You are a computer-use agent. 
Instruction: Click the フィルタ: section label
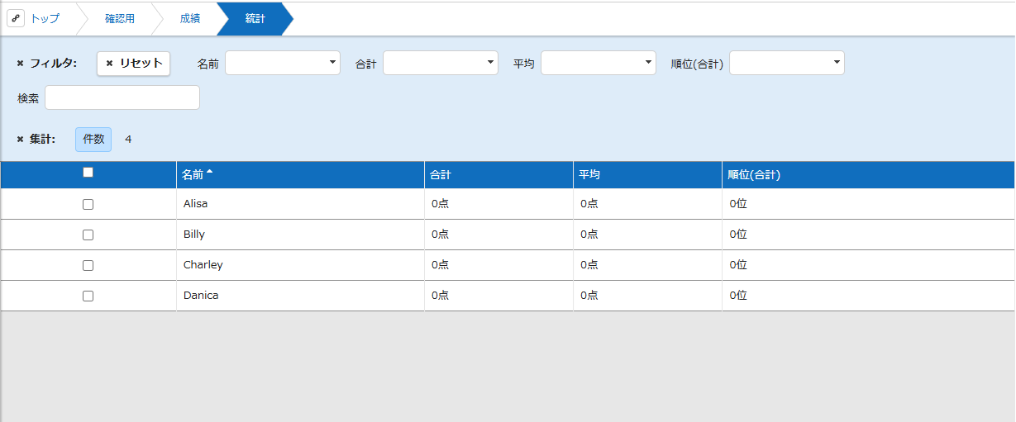[x=53, y=64]
